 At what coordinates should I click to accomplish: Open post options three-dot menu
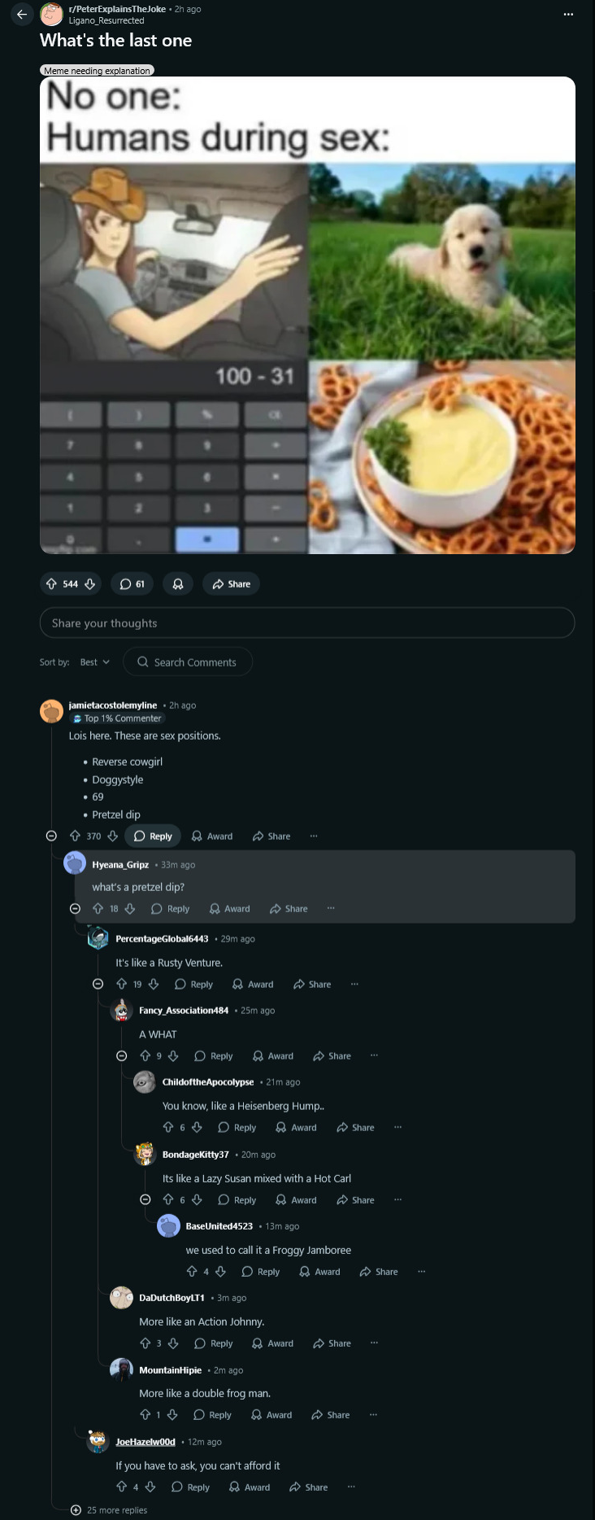pyautogui.click(x=568, y=15)
